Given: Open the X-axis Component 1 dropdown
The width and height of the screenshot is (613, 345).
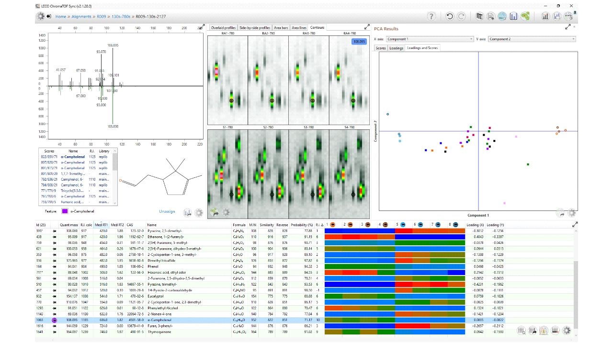Looking at the screenshot, I should click(x=430, y=39).
